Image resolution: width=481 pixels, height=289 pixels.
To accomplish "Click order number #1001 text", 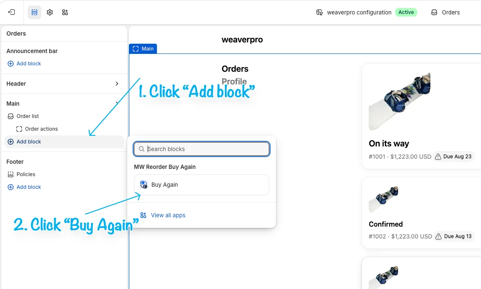I will coord(377,157).
